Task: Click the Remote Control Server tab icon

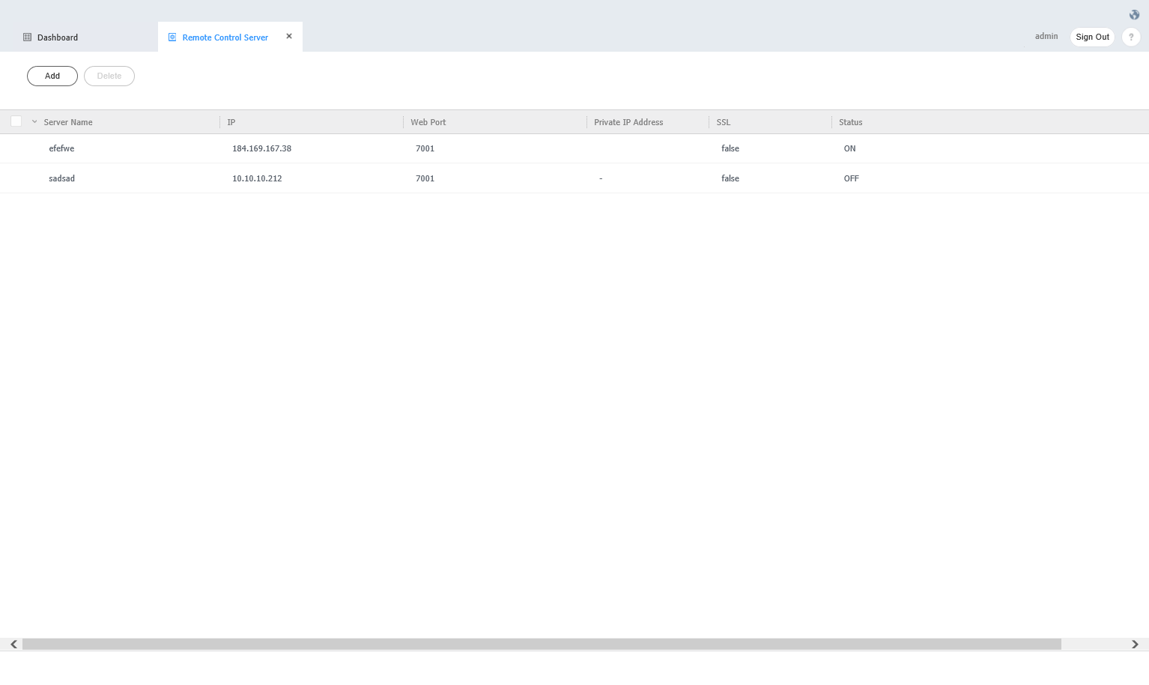Action: click(172, 37)
